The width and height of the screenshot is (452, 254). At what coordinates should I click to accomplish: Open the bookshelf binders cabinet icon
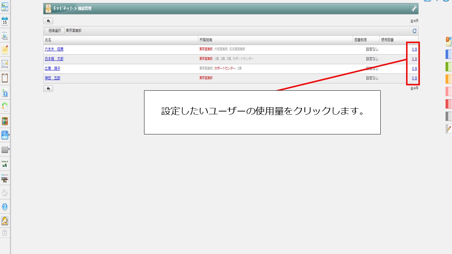point(5,121)
